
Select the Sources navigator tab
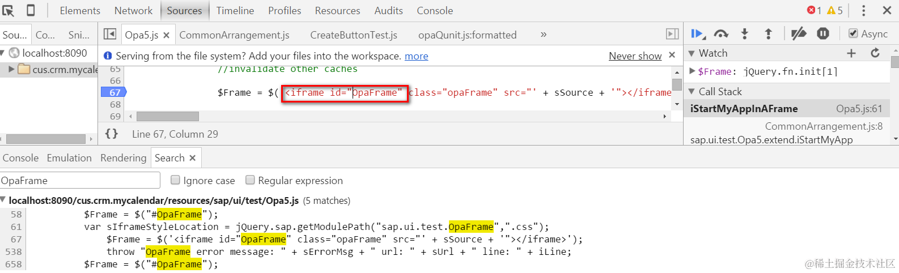(15, 35)
